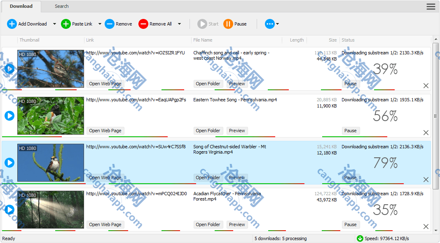Viewport: 440px width, 243px height.
Task: Open the hamburger menu icon
Action: pyautogui.click(x=431, y=6)
